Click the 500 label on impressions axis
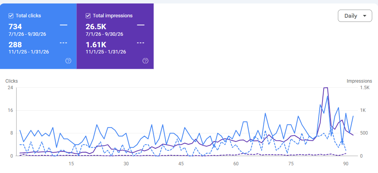Screen dimensions: 378x173 363,133
